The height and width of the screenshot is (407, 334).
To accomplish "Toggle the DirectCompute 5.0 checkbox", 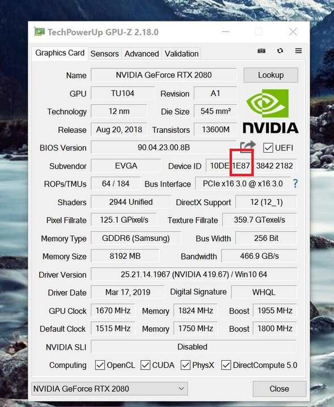I will pos(226,365).
